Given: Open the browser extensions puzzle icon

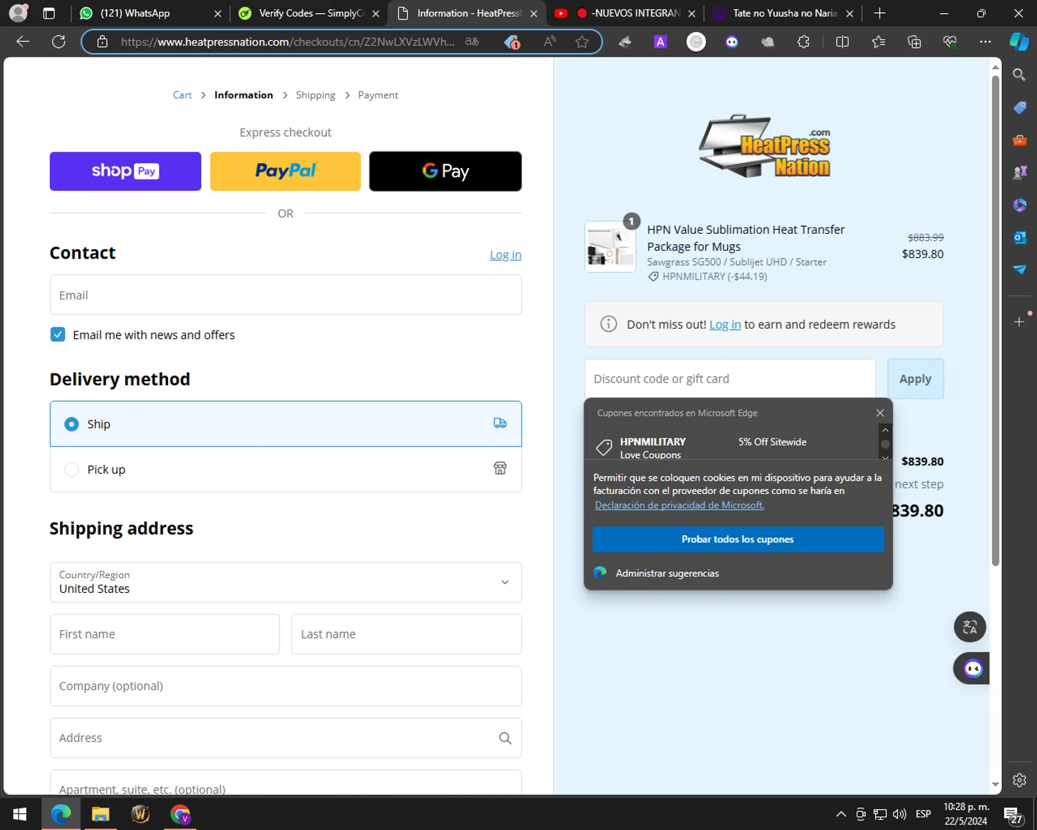Looking at the screenshot, I should [x=803, y=42].
